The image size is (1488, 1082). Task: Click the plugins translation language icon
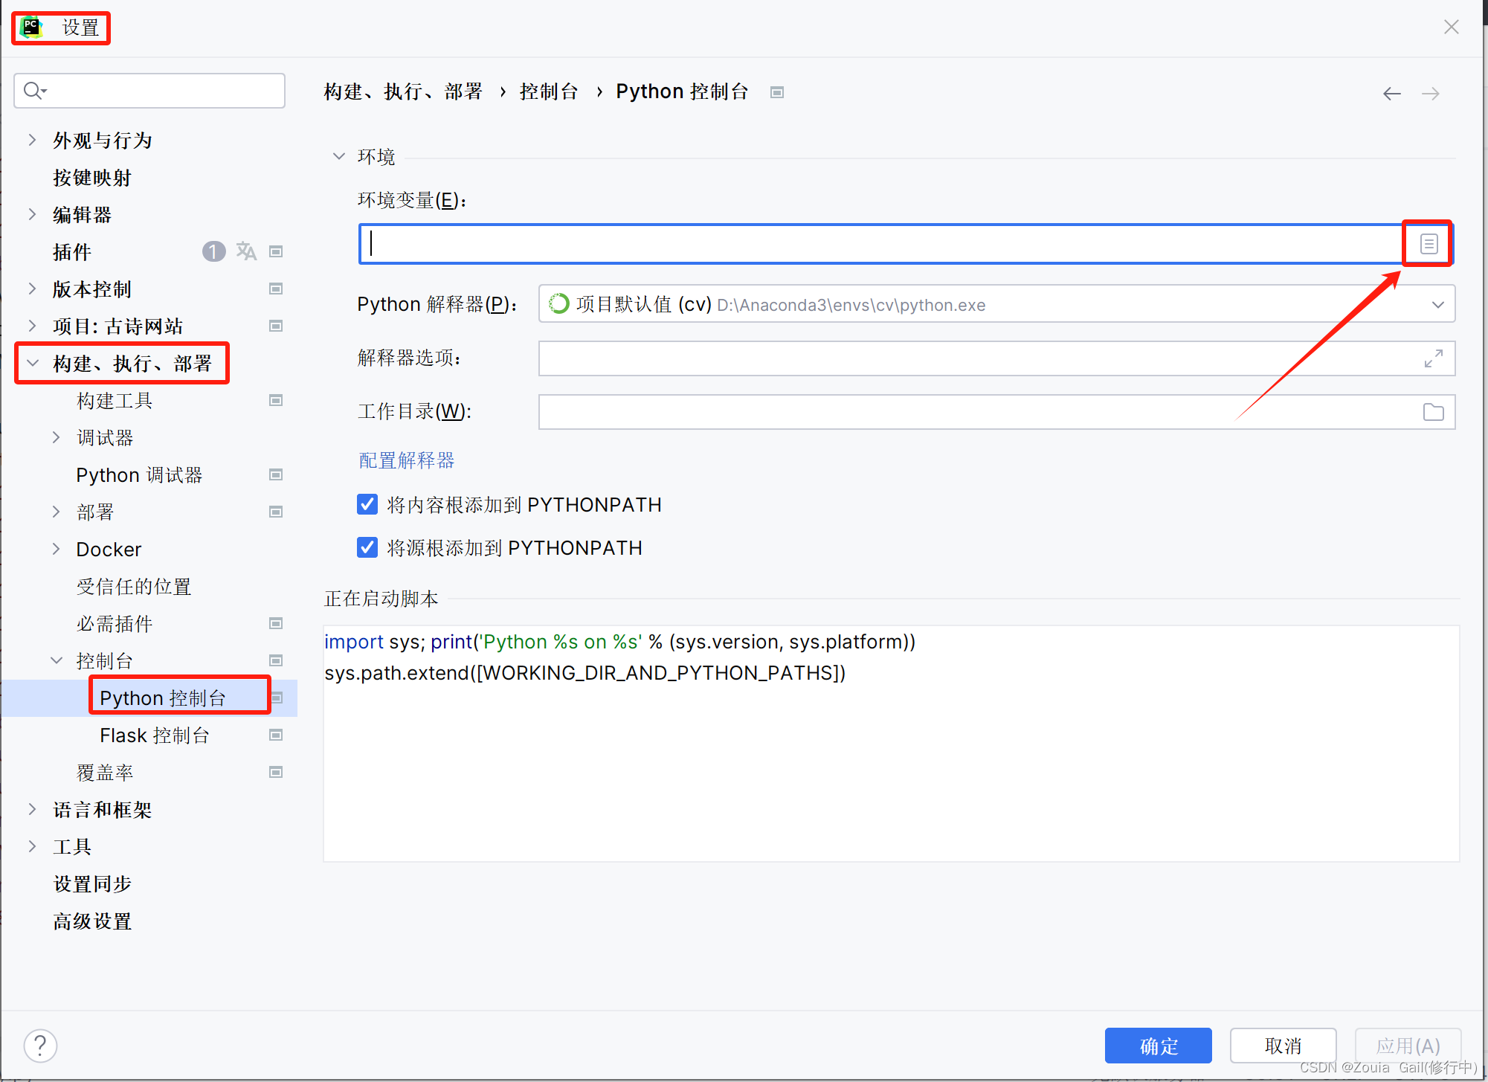[246, 251]
